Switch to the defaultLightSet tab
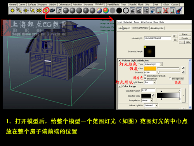Image resolution: width=194 pixels, height=146 pixels. [157, 28]
